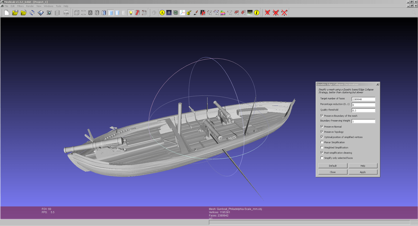Select the yellow Align tool icon

coord(162,13)
